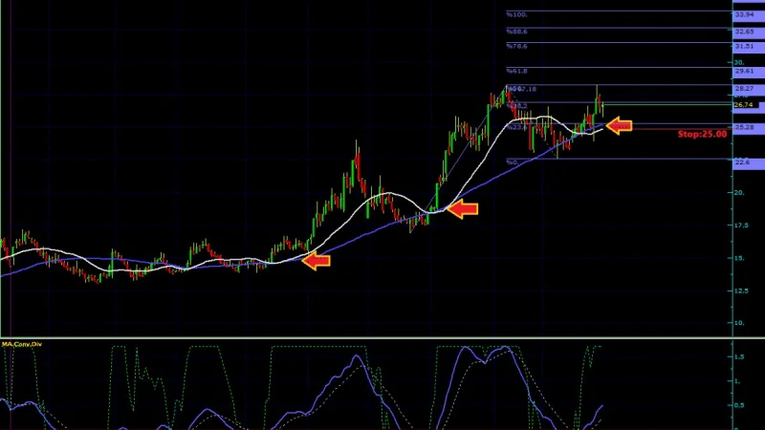Select the 32.65 price tag
This screenshot has width=765, height=430.
(745, 32)
